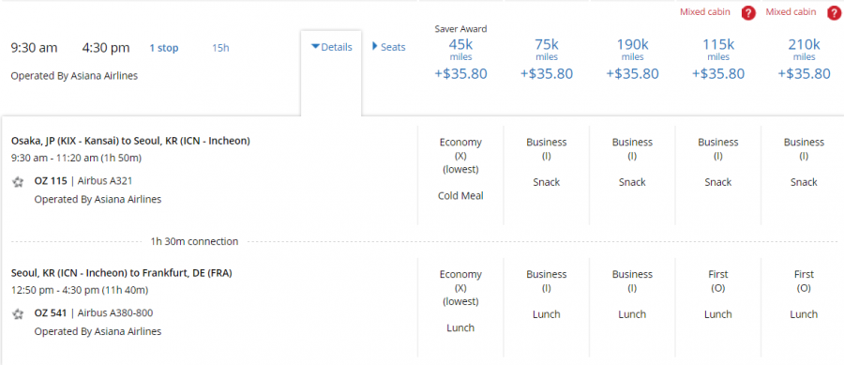Click Star Alliance icon beside OZ 115
The width and height of the screenshot is (844, 365).
tap(19, 182)
